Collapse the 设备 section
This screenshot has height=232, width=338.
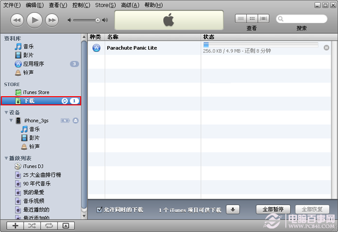coord(6,113)
